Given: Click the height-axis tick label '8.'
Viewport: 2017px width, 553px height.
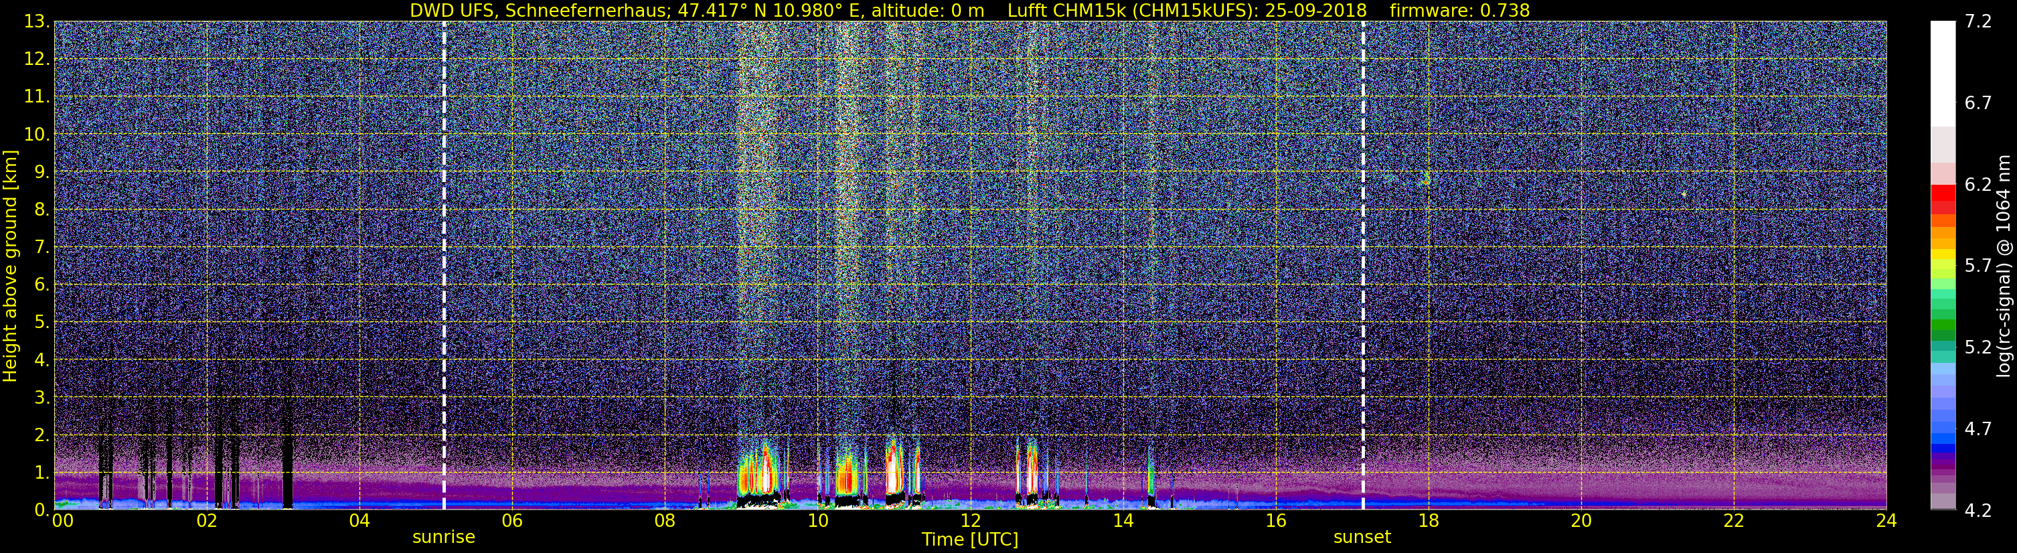Looking at the screenshot, I should coord(42,210).
